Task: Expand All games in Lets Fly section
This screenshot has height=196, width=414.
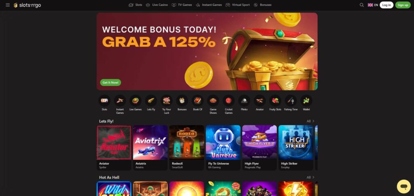Action: [x=310, y=121]
